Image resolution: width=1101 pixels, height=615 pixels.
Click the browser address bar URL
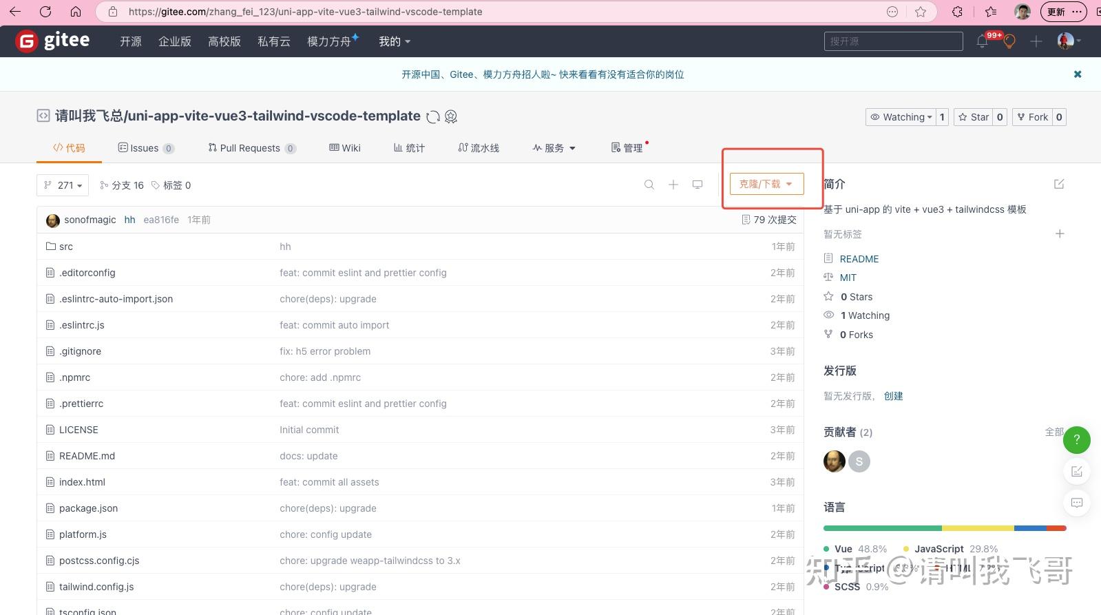click(306, 12)
